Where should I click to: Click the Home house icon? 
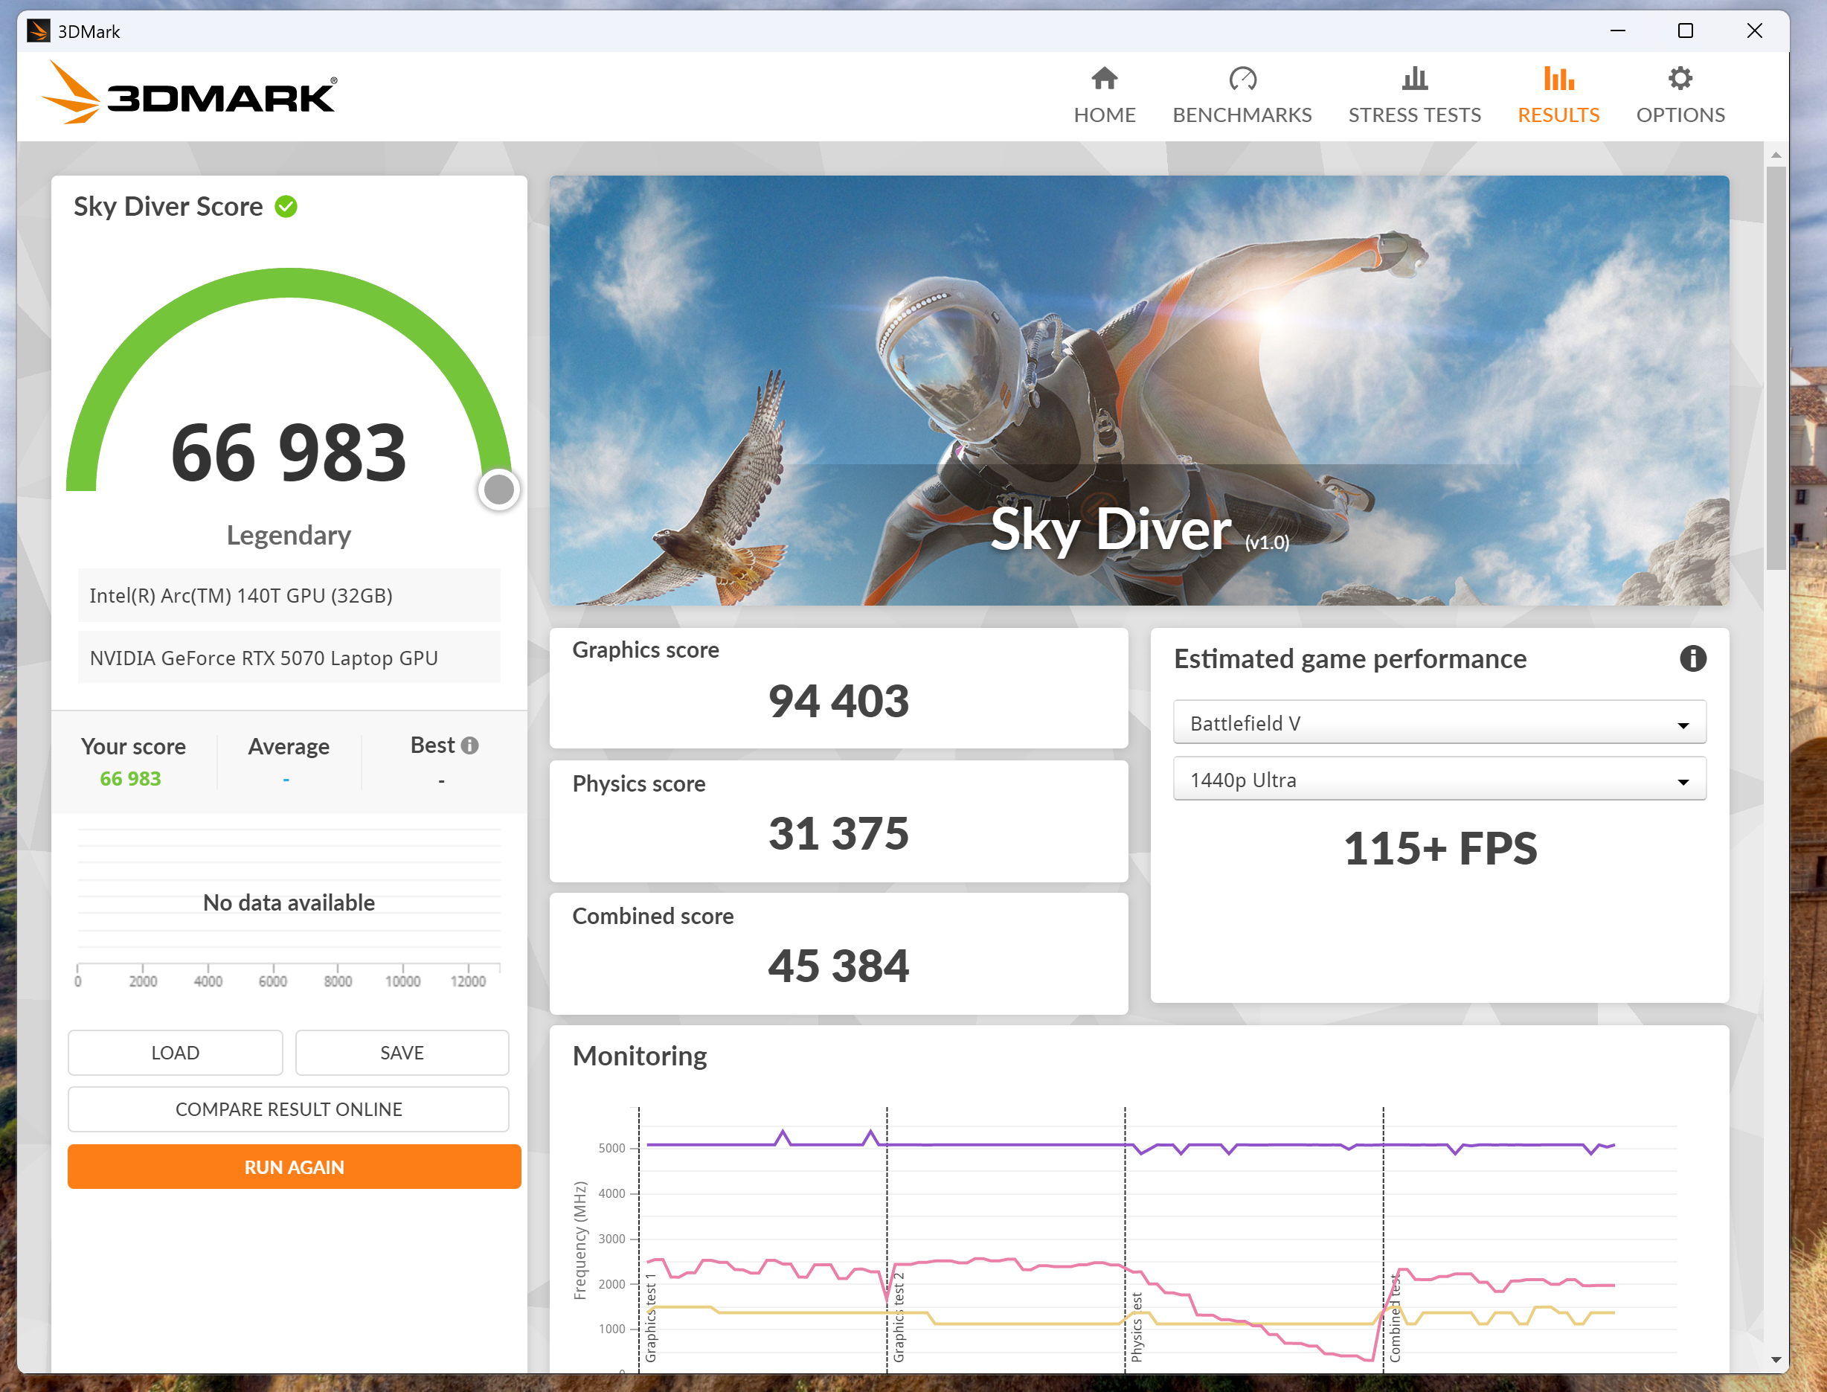1104,79
